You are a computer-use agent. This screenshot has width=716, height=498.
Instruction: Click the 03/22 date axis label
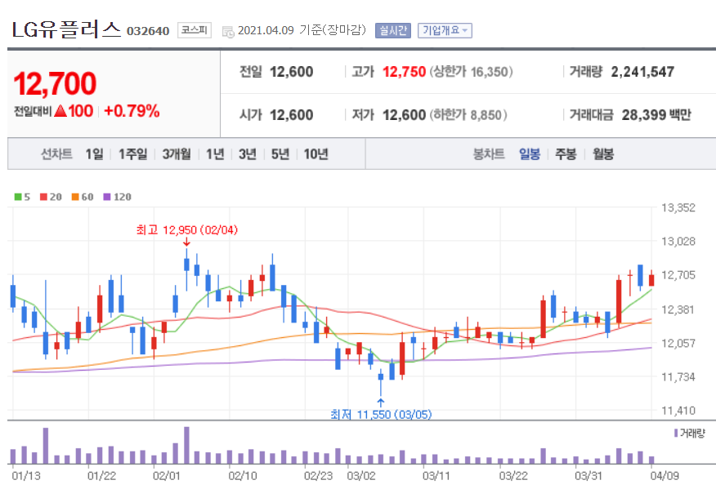point(513,476)
